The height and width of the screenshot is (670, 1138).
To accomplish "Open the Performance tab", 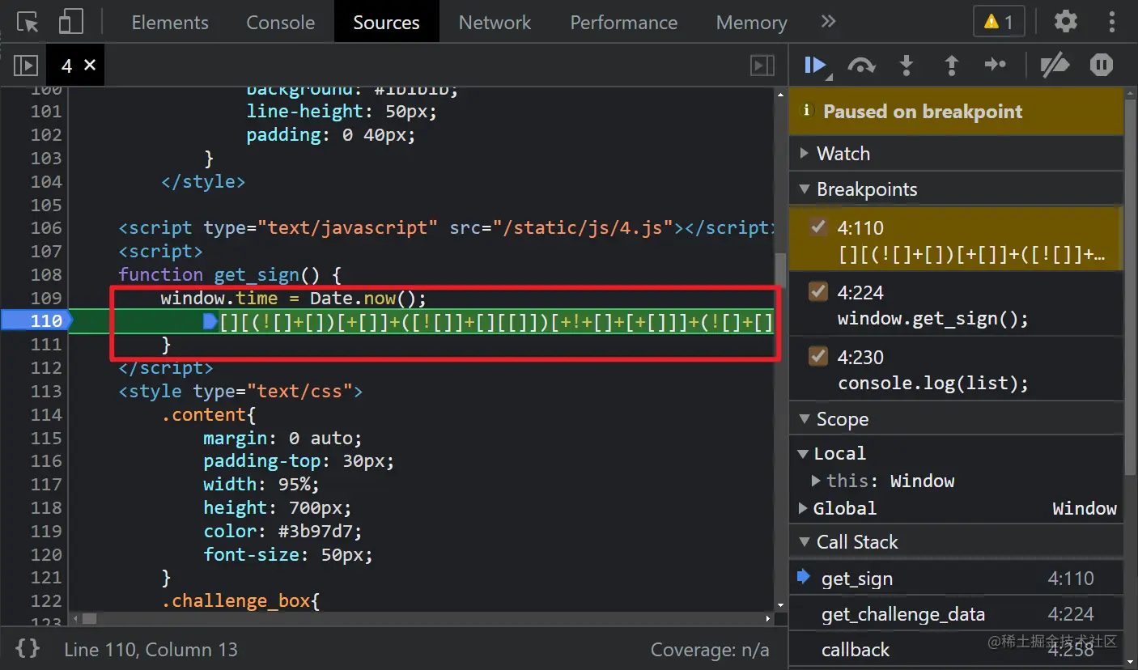I will pyautogui.click(x=623, y=22).
